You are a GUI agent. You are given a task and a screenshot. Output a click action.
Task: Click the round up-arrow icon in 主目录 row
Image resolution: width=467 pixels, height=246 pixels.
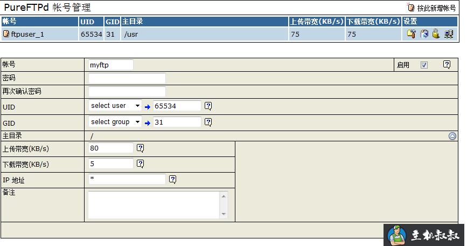452,136
